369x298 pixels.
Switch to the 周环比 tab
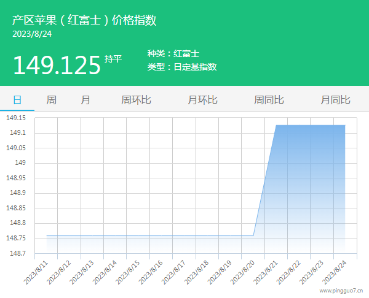tap(136, 100)
